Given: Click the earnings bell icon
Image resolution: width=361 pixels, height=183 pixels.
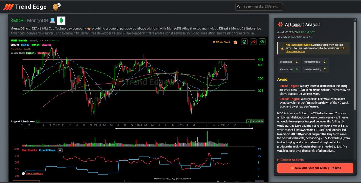Looking at the screenshot, I should [x=214, y=42].
